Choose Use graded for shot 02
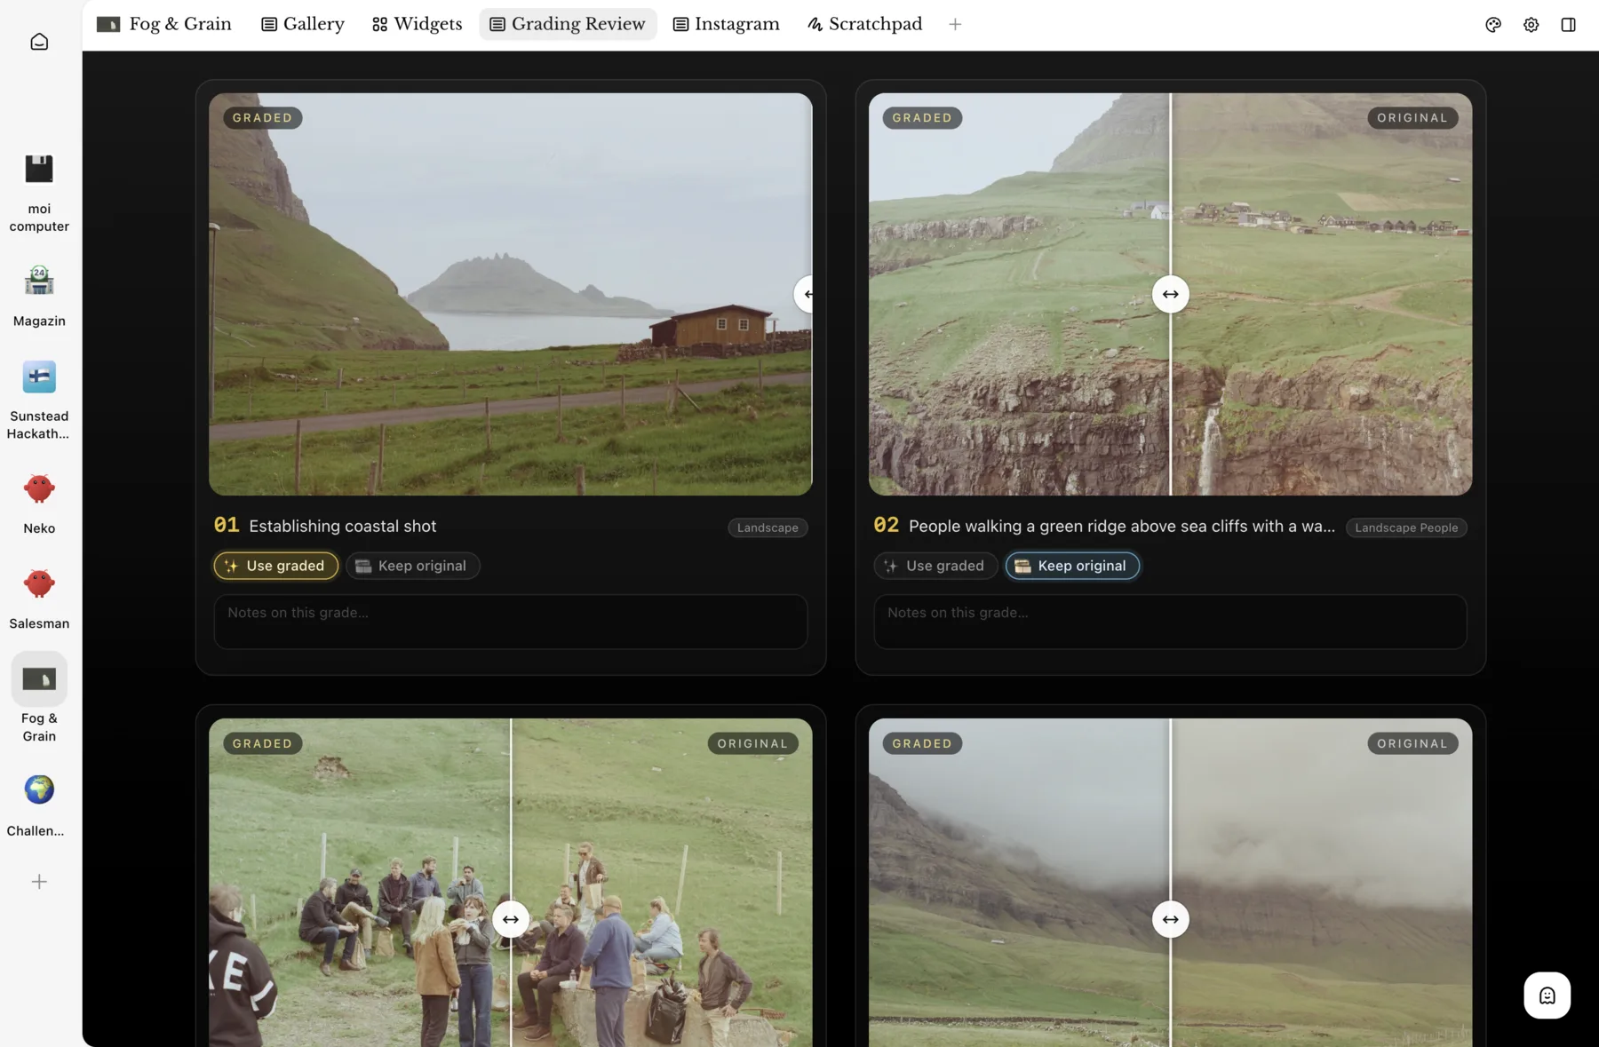The height and width of the screenshot is (1047, 1599). tap(935, 566)
